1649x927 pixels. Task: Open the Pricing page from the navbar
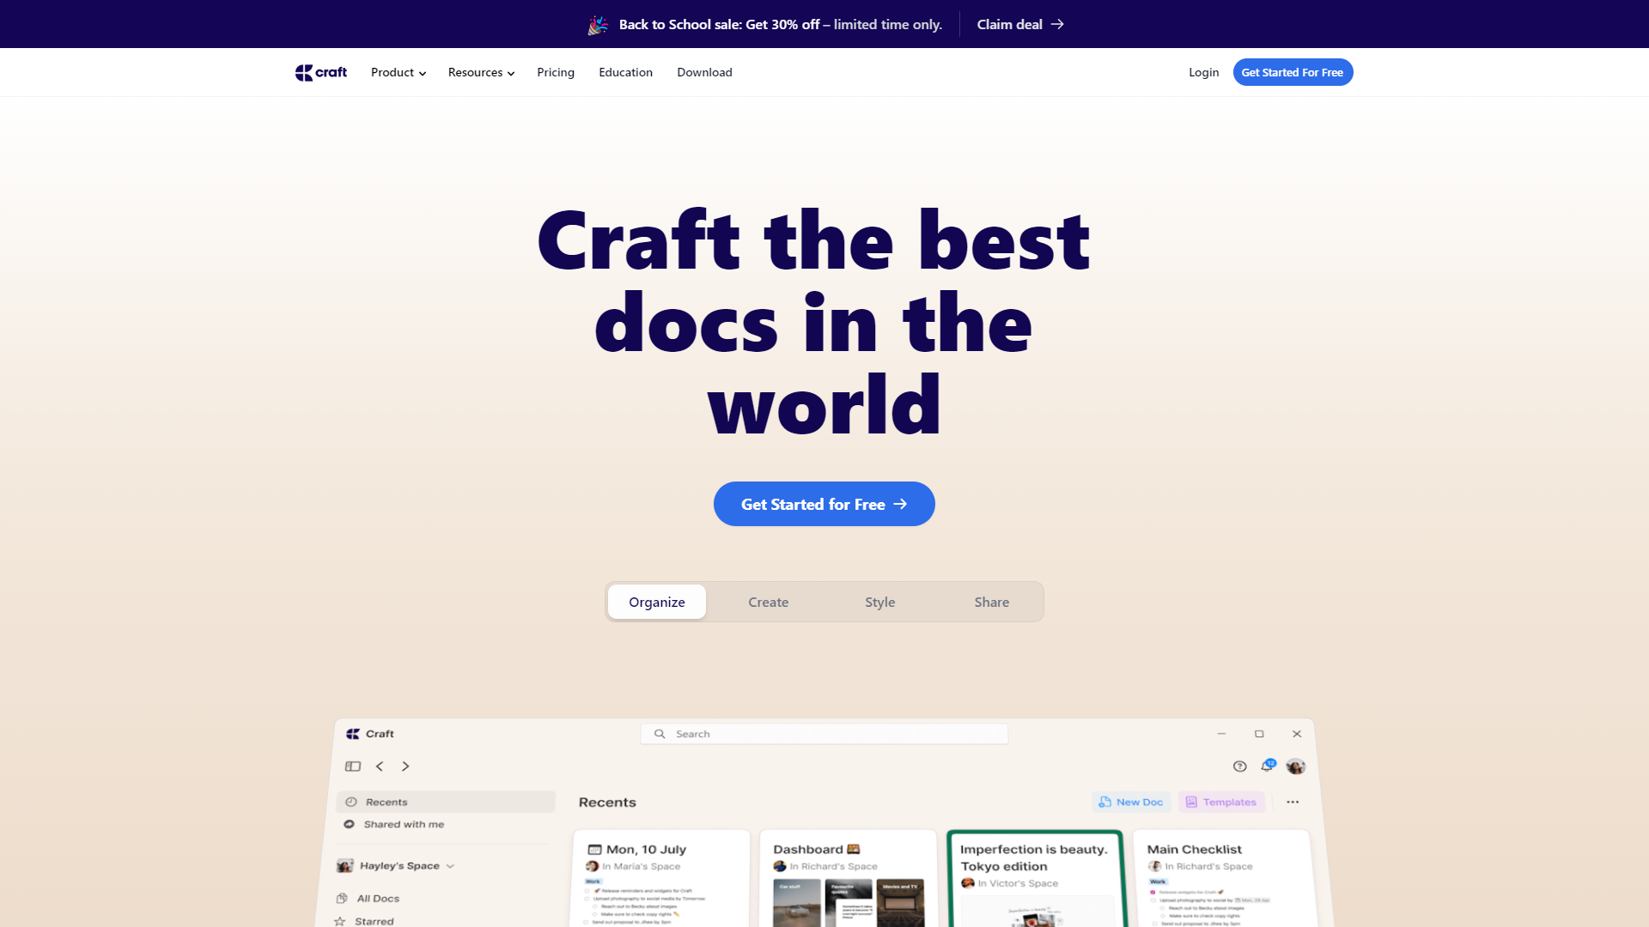(556, 72)
